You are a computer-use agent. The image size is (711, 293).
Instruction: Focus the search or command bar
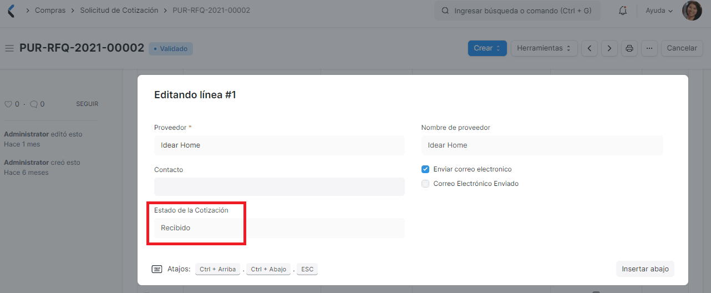coord(517,11)
